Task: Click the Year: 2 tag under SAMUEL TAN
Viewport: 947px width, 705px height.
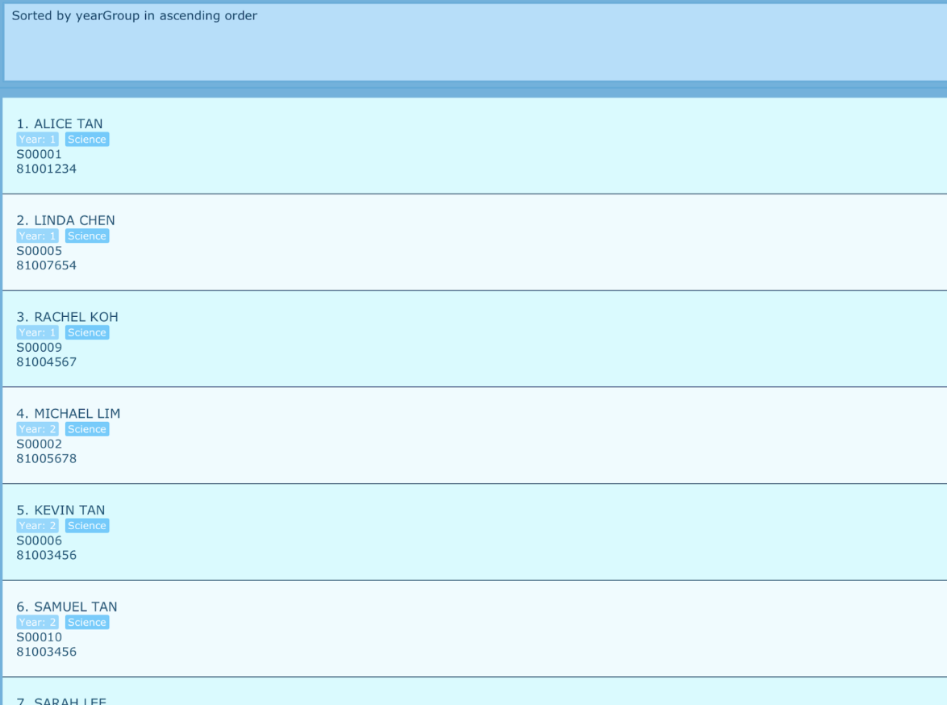Action: (37, 623)
